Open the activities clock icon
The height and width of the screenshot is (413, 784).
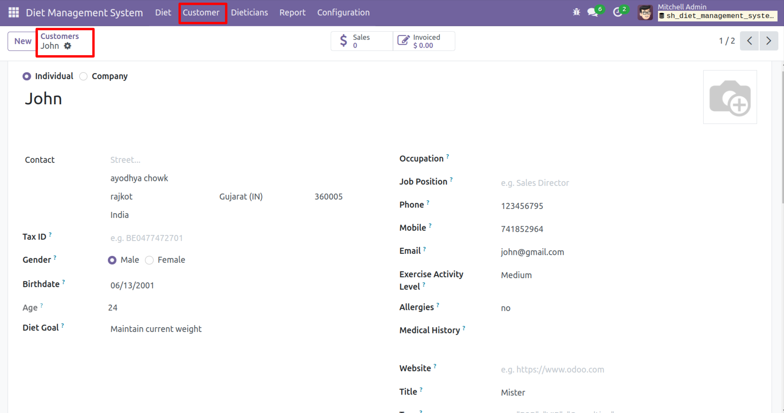tap(617, 12)
